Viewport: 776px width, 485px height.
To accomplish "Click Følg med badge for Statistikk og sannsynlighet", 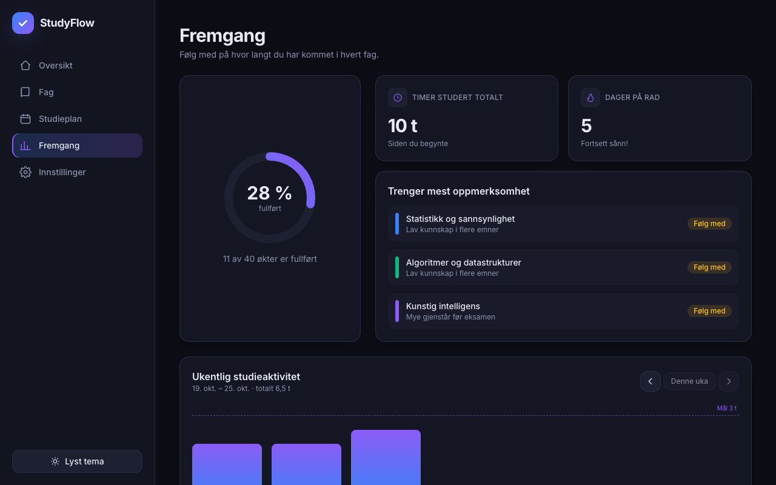I will [709, 224].
